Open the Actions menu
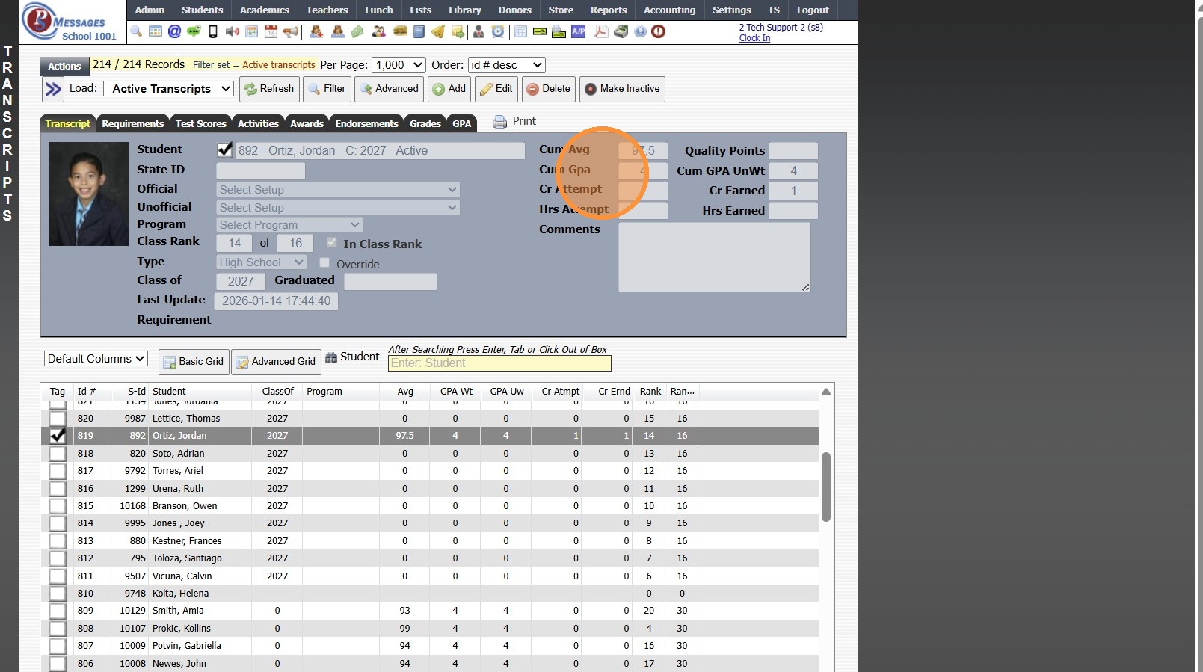Screen dimensions: 1203x672 [64, 66]
